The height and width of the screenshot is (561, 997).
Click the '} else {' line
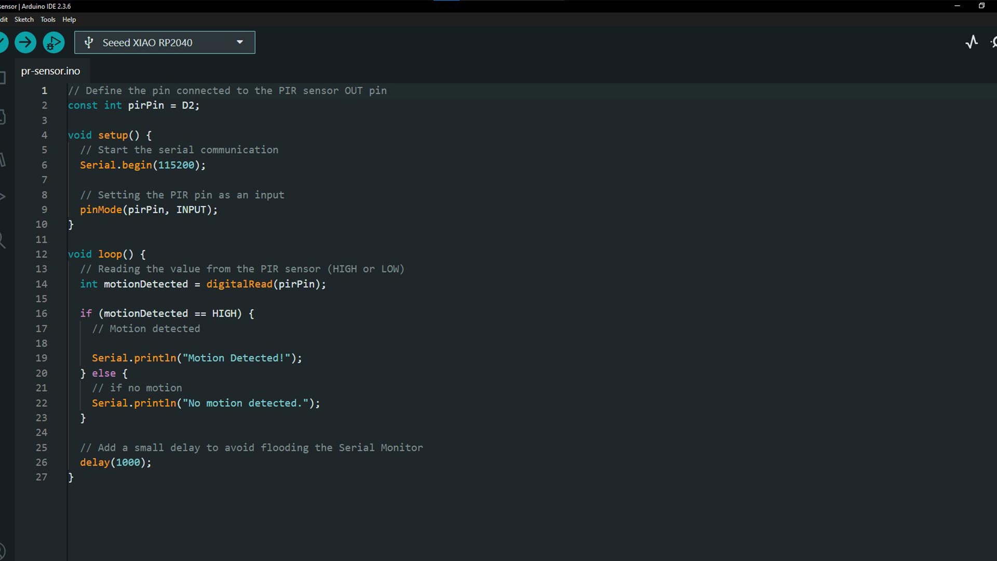pos(104,373)
